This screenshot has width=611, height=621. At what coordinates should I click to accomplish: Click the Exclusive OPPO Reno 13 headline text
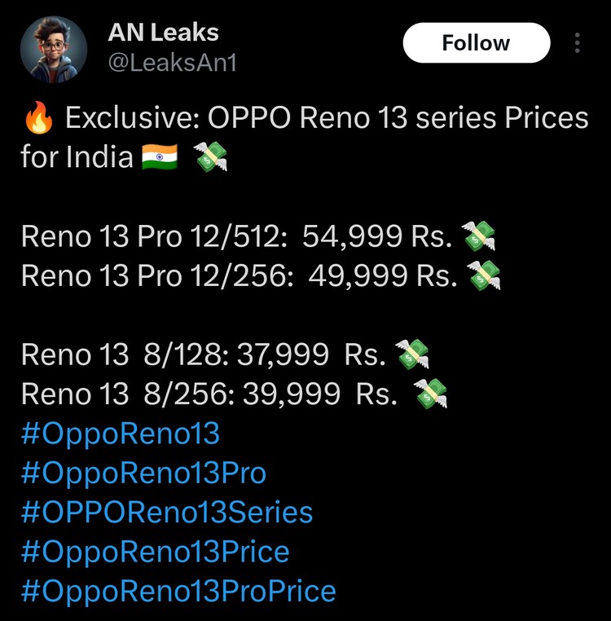(x=326, y=119)
